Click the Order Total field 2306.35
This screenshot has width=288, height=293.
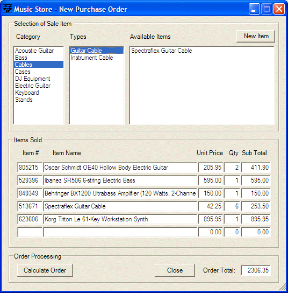click(x=256, y=270)
